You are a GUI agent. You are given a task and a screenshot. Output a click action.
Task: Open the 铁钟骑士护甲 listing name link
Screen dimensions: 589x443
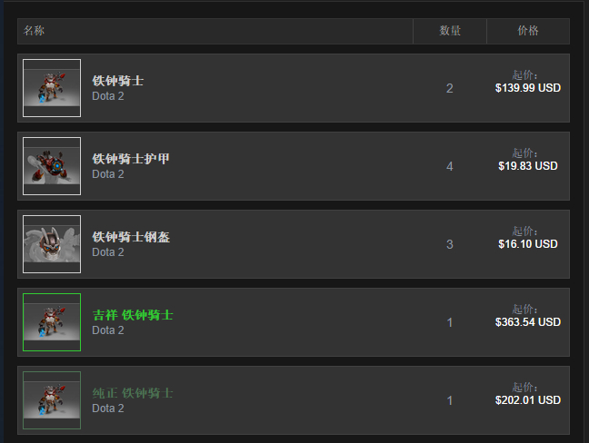pyautogui.click(x=131, y=159)
